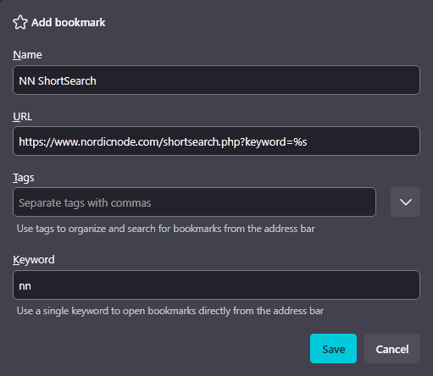
Task: Click hint text 'Use a single keyword to open'
Action: [170, 311]
